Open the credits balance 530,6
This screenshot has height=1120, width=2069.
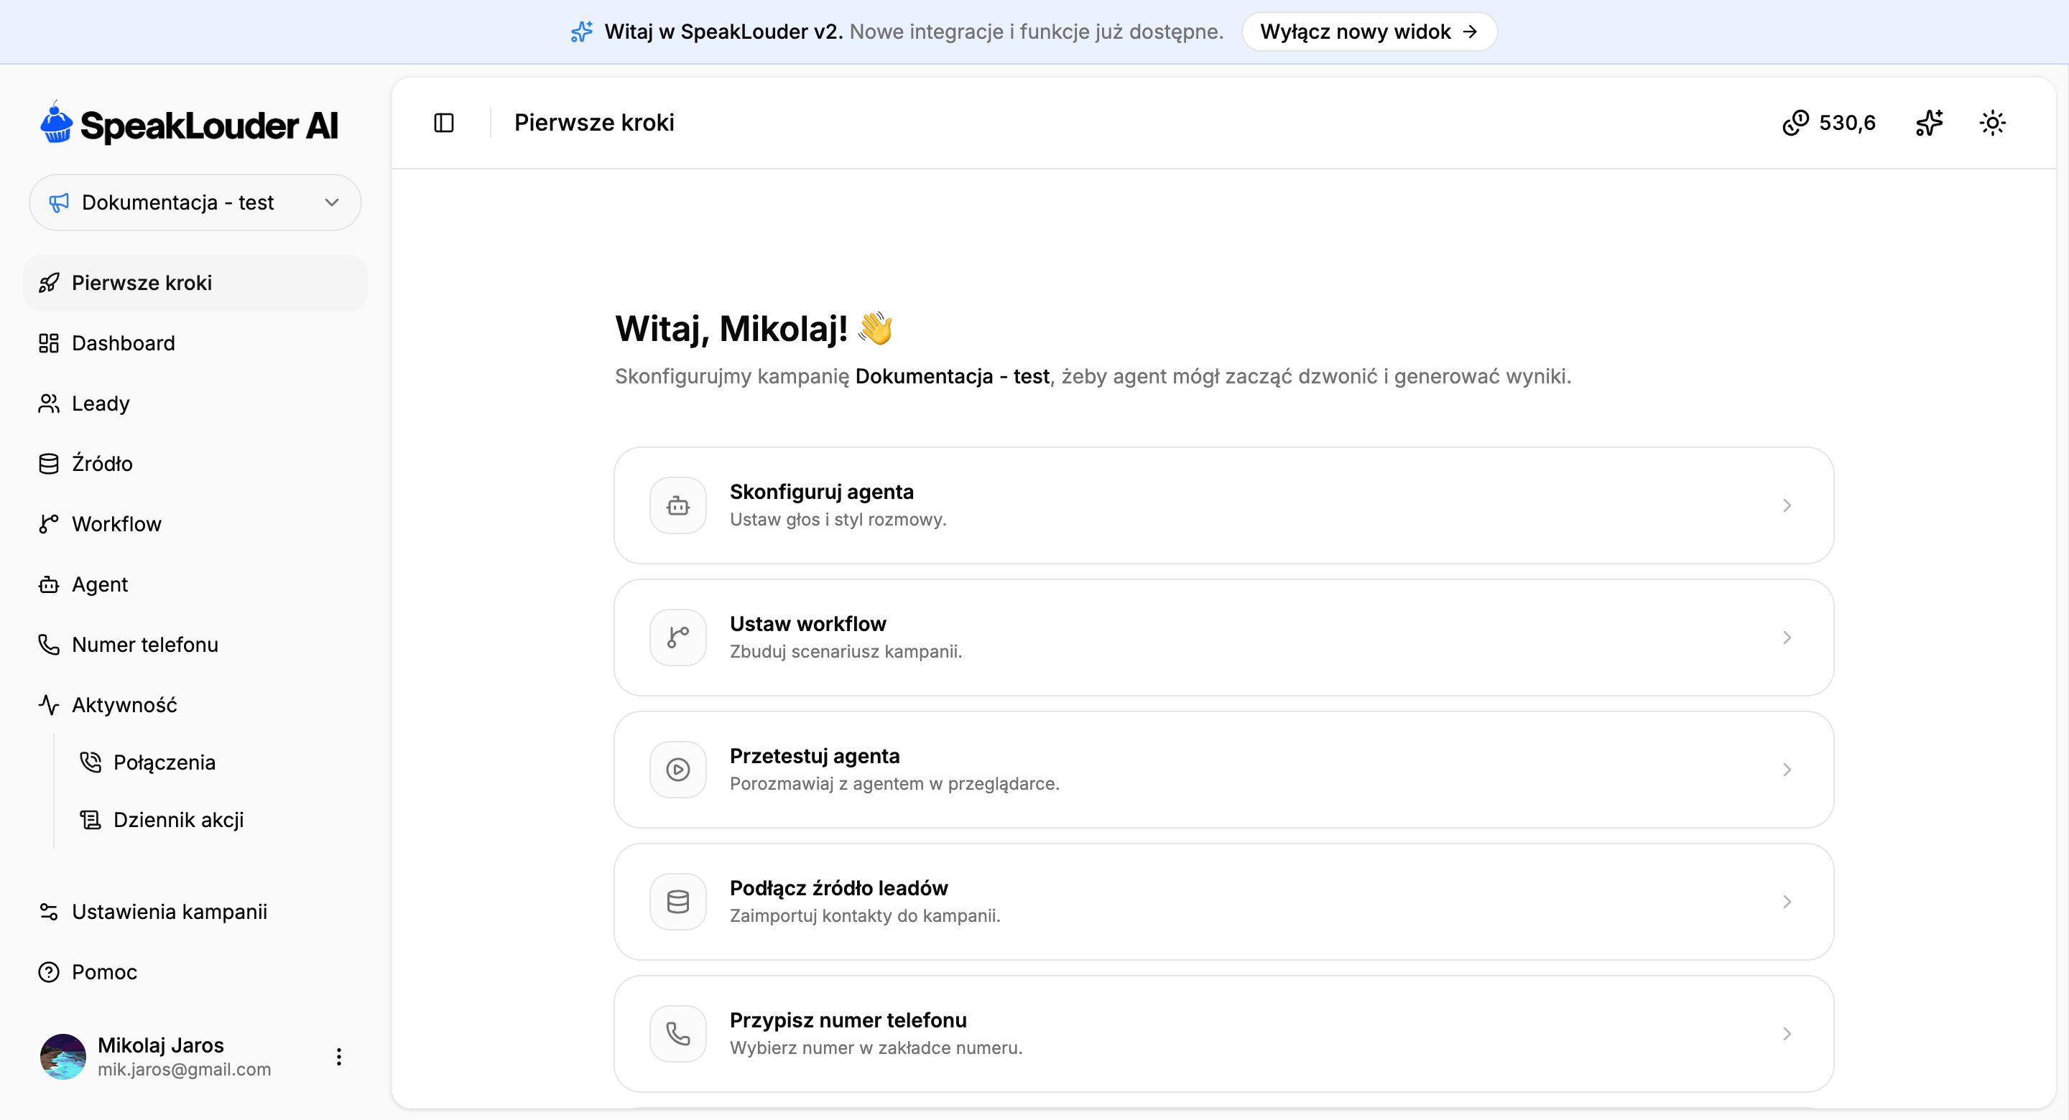click(x=1829, y=123)
